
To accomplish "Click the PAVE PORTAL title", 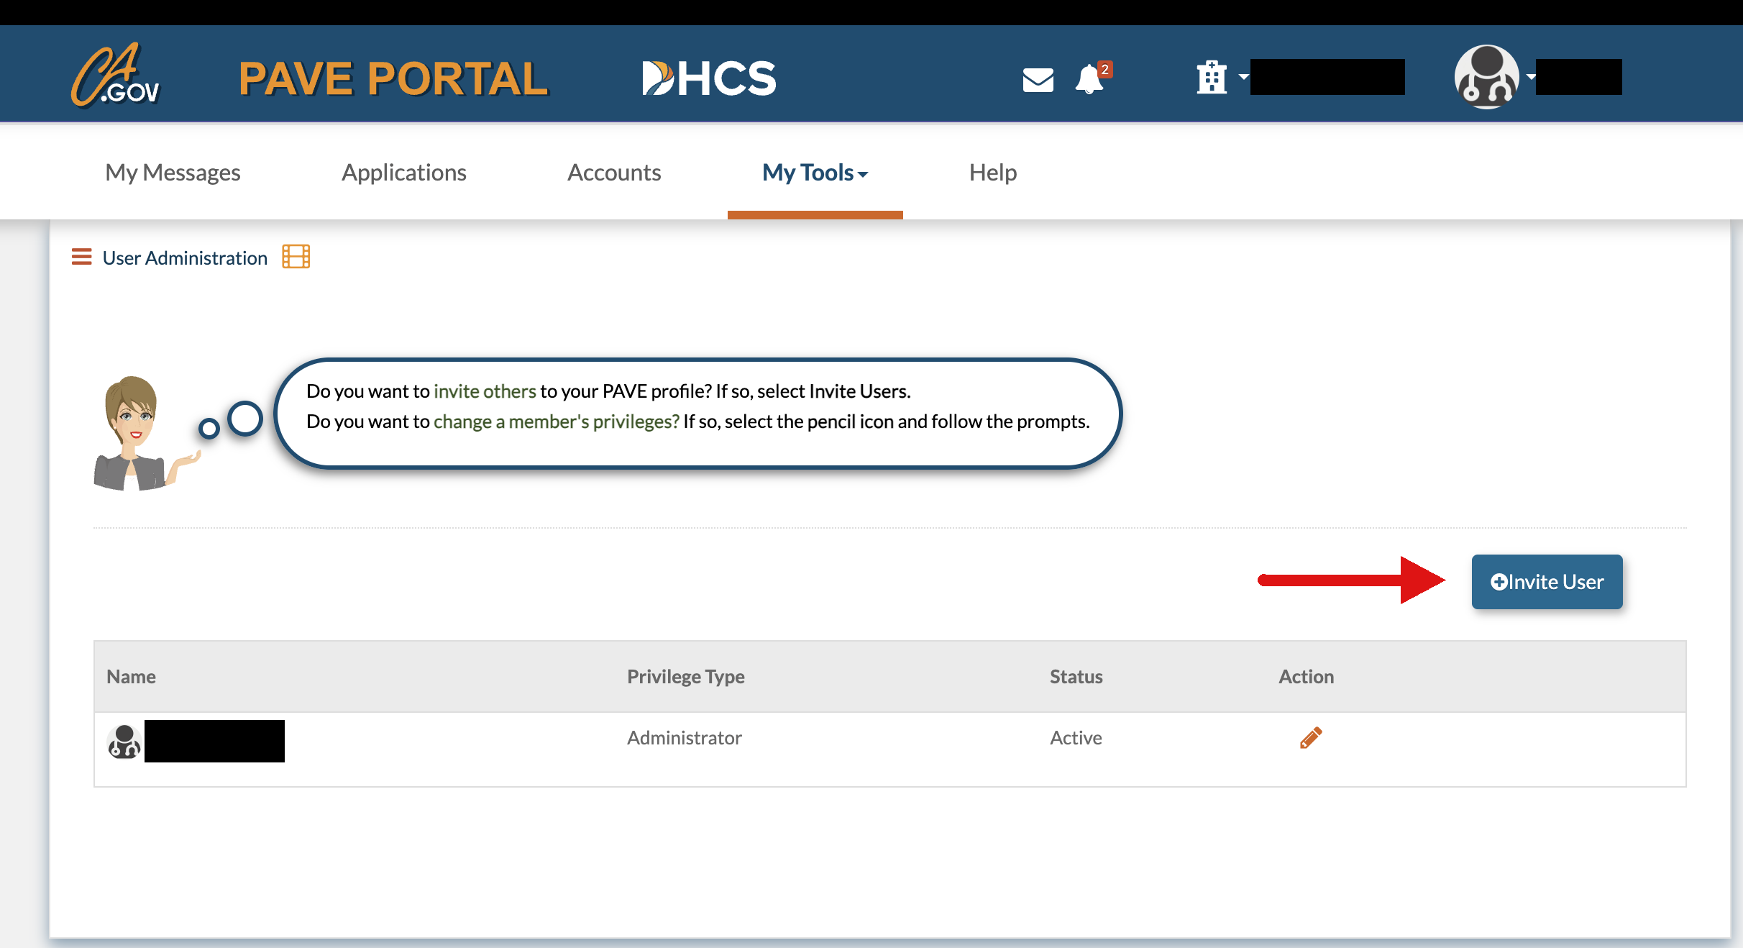I will coord(393,78).
